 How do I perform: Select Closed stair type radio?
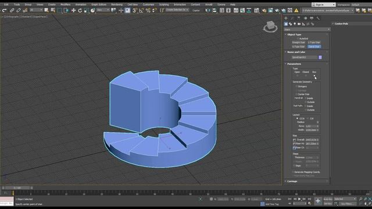[x=306, y=75]
